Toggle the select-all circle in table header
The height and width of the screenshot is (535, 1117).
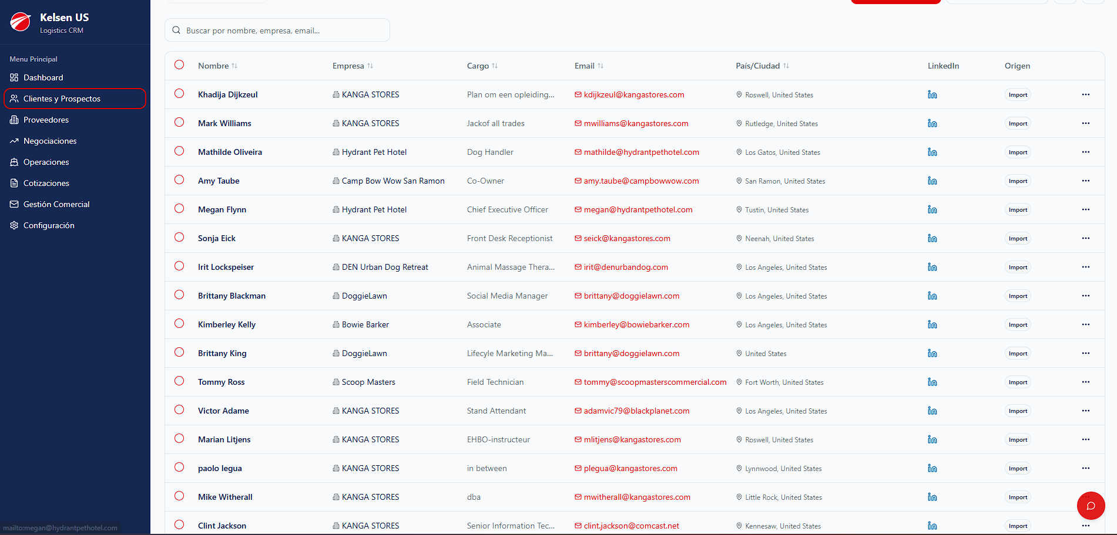pos(179,65)
